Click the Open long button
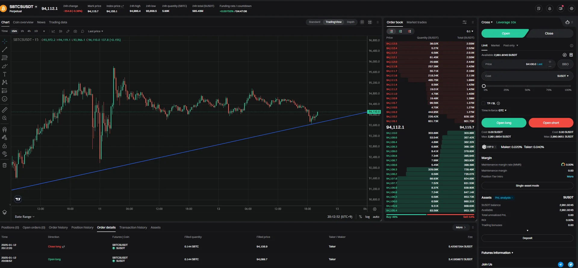 (504, 123)
